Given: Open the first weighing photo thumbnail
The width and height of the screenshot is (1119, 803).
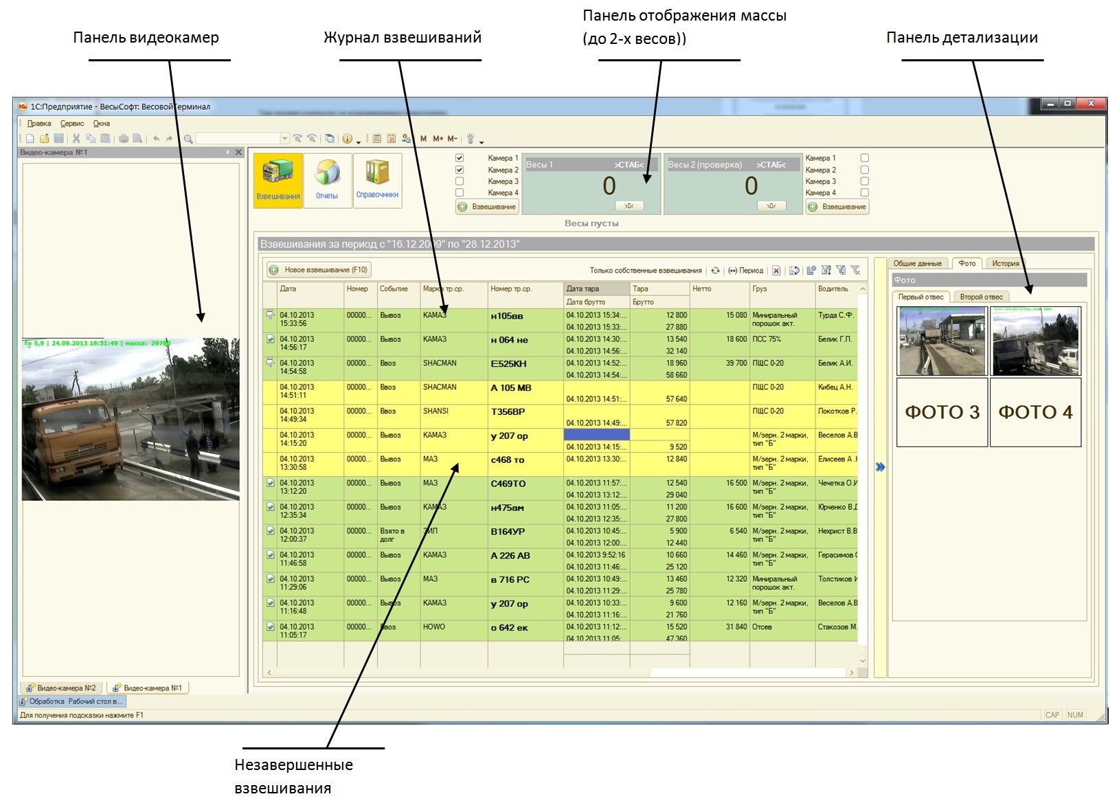Looking at the screenshot, I should [942, 341].
